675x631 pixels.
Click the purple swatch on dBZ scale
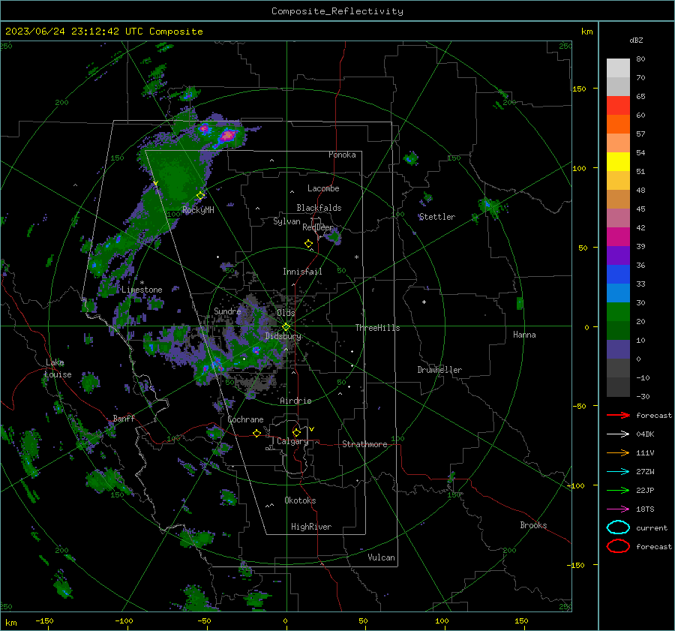(x=618, y=256)
